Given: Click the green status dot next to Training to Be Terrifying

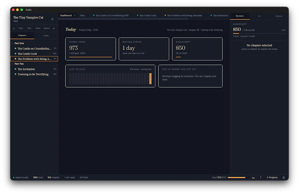Looking at the screenshot, I should 15,74.
